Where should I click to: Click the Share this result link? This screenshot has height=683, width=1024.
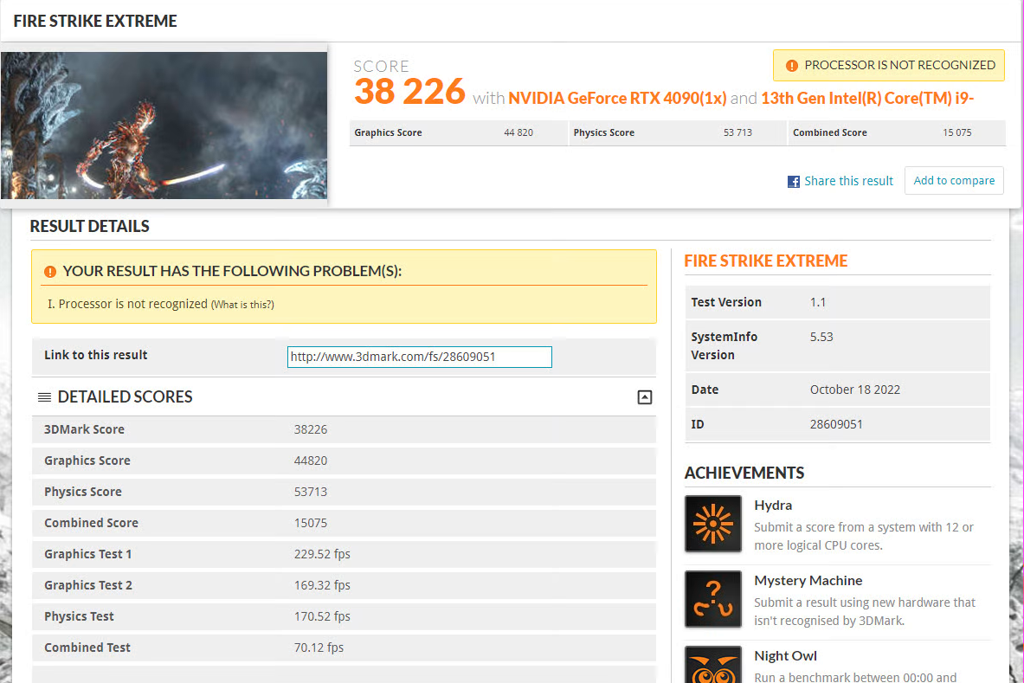click(848, 181)
